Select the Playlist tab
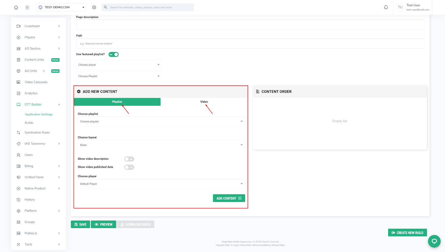 117,102
